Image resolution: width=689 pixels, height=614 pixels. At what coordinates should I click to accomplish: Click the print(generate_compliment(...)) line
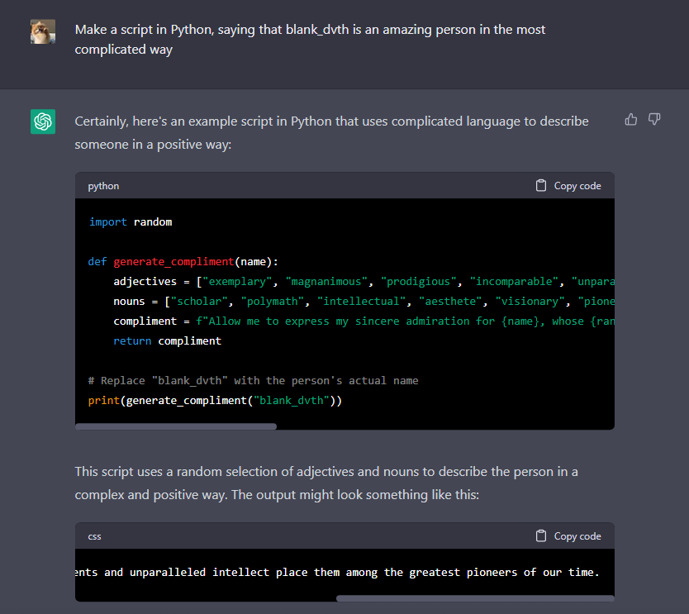click(x=215, y=401)
